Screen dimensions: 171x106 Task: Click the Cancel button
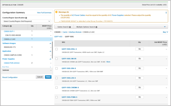40,77
